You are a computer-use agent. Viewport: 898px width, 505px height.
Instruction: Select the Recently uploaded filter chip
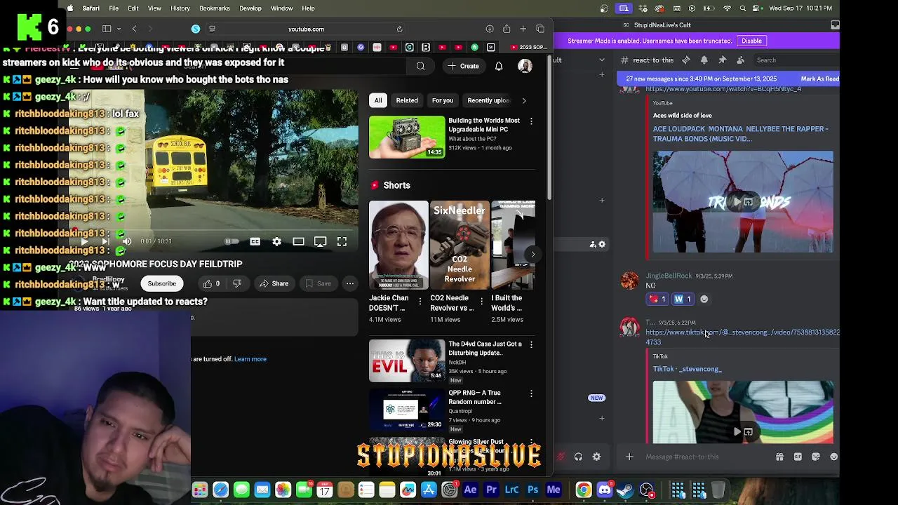[488, 100]
